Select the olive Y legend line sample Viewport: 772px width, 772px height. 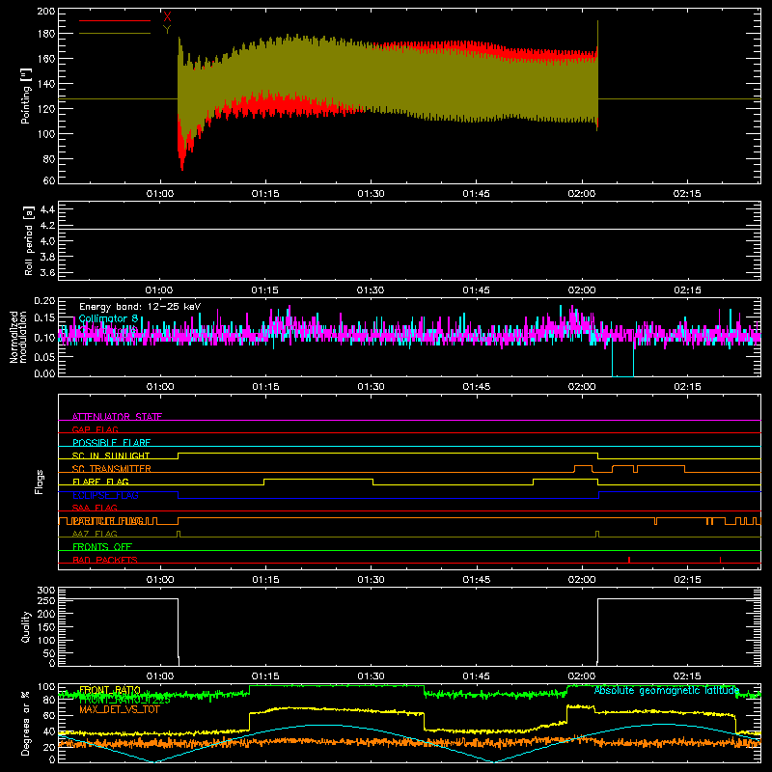tap(115, 34)
